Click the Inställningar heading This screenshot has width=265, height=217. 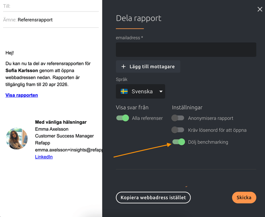[x=187, y=108]
